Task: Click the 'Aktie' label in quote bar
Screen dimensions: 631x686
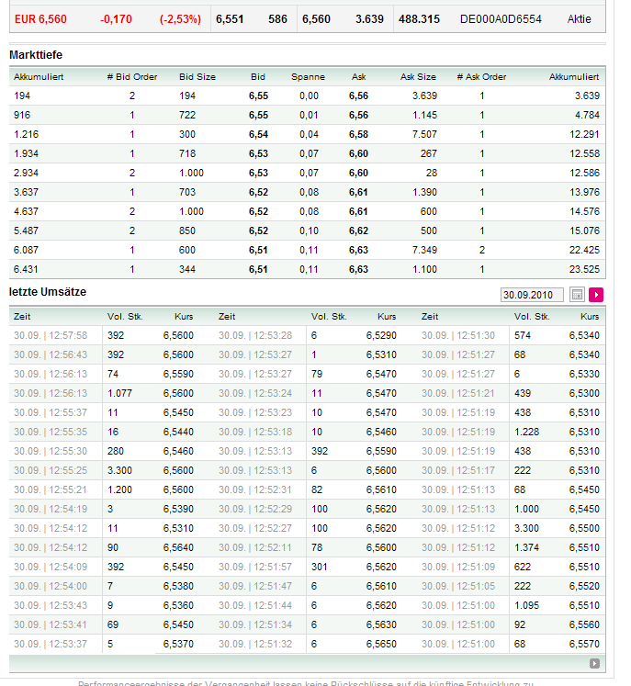Action: 580,18
